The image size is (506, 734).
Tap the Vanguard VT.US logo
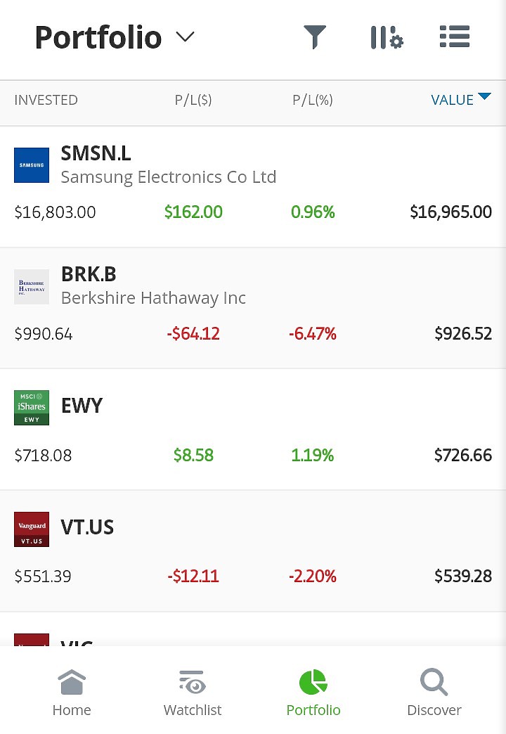[32, 529]
